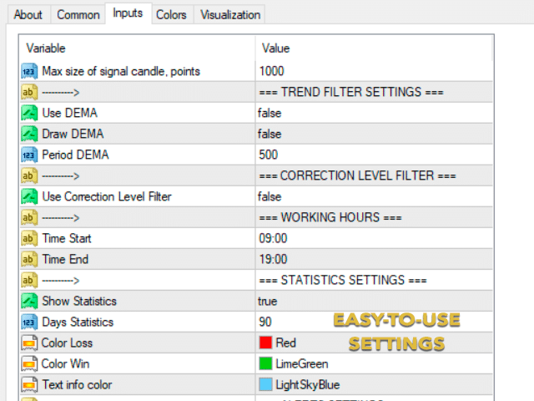
Task: Open the Visualization tab
Action: coord(230,15)
